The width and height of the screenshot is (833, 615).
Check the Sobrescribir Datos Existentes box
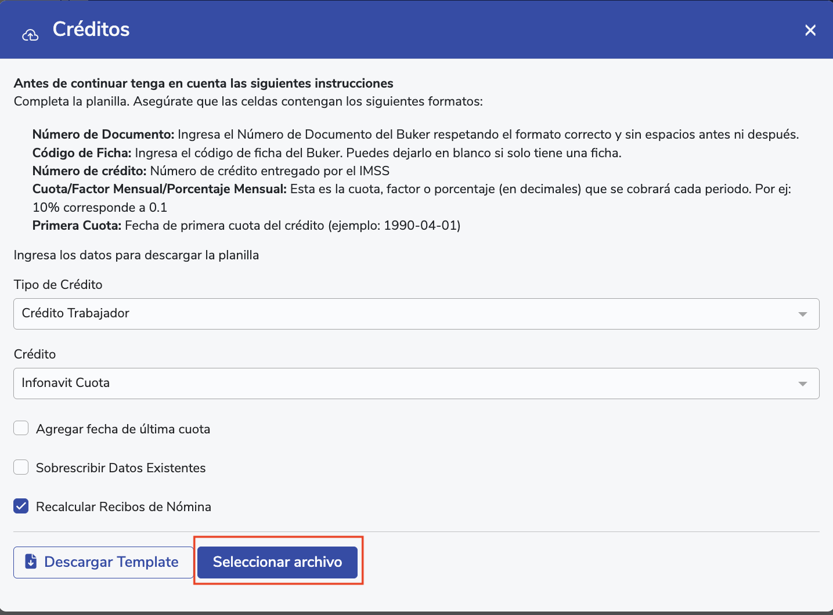click(x=21, y=468)
